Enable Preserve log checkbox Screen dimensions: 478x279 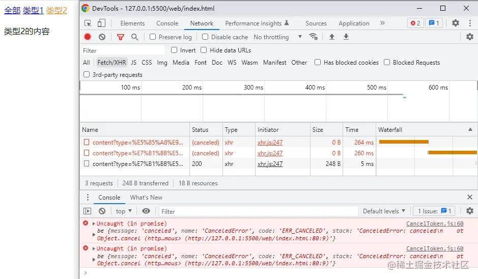tap(153, 37)
